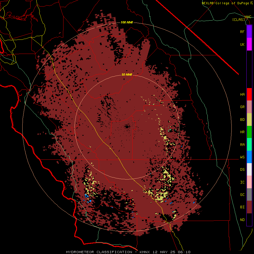Click the HR legend label
The image size is (254, 254).
click(242, 132)
